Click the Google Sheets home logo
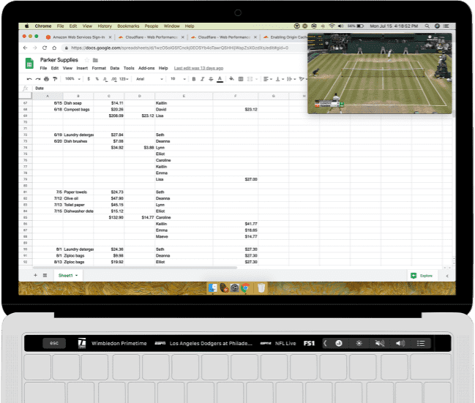 tap(29, 64)
